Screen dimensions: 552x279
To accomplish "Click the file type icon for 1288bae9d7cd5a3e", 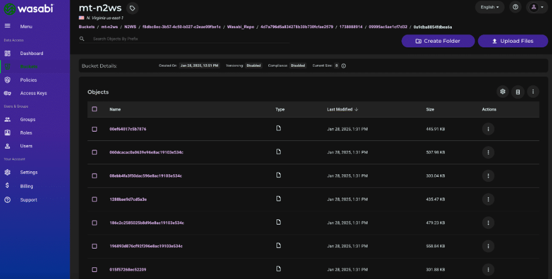I will coord(278,198).
